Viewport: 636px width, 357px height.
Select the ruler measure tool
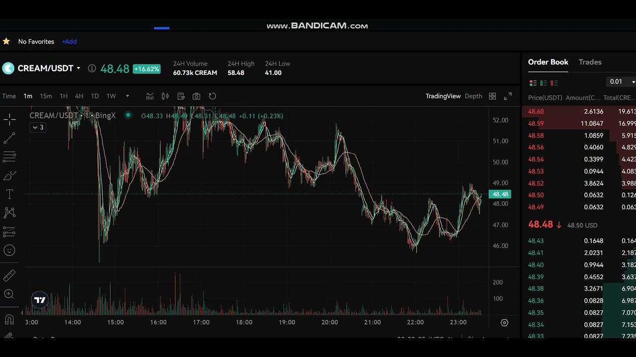click(x=9, y=275)
